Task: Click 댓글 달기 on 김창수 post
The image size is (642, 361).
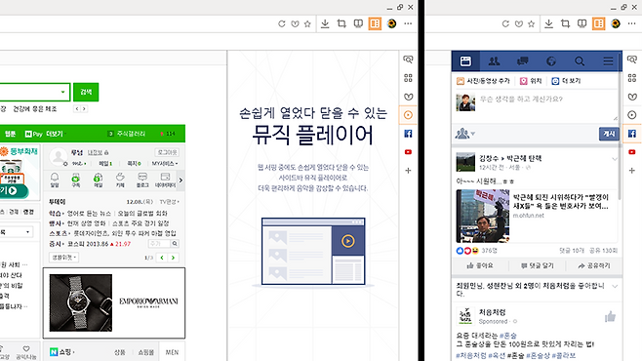Action: click(x=537, y=265)
